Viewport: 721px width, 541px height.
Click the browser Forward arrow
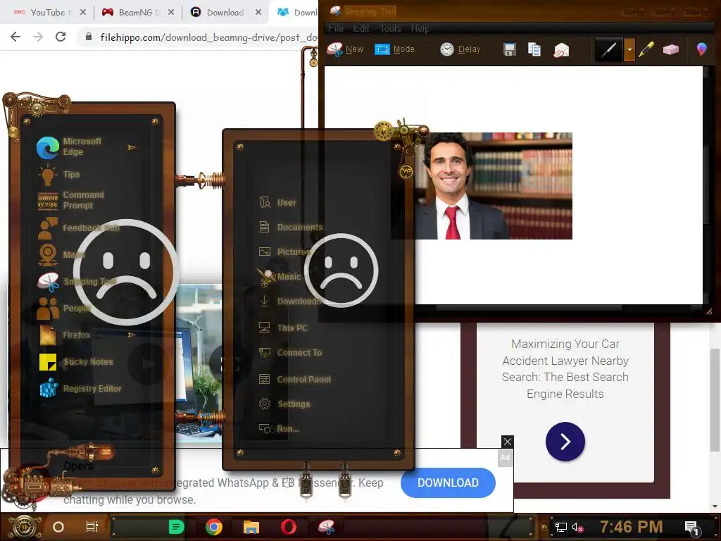point(38,37)
